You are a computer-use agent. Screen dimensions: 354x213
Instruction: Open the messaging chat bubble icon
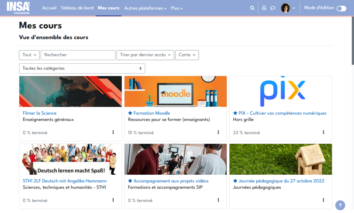pyautogui.click(x=273, y=8)
